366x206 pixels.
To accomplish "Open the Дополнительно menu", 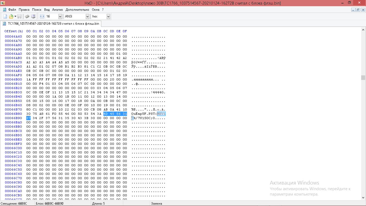I will click(x=77, y=9).
